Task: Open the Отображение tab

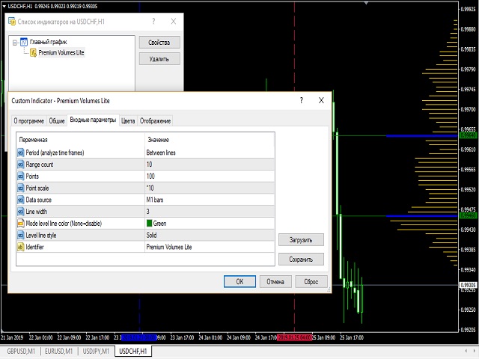Action: pyautogui.click(x=155, y=121)
